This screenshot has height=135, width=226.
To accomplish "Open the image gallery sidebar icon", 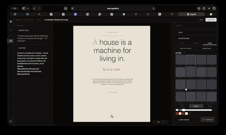I will tap(11, 41).
